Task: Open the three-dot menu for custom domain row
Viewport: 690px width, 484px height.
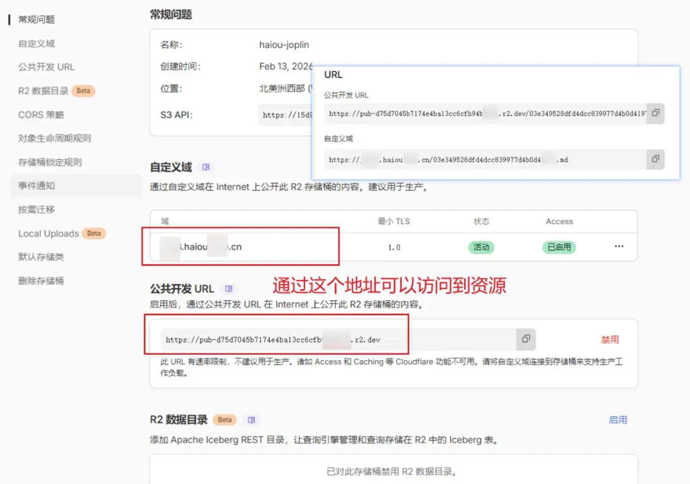Action: [x=619, y=247]
